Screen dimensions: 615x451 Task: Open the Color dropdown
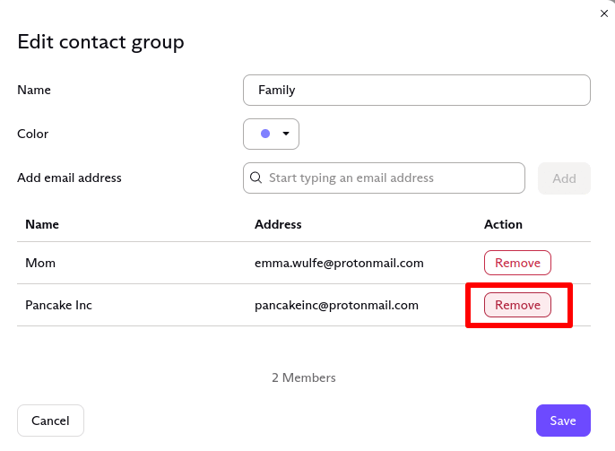pos(271,134)
